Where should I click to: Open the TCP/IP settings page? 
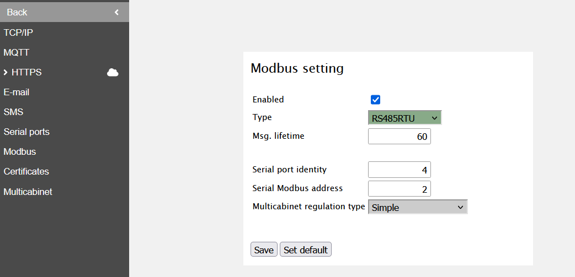point(18,32)
